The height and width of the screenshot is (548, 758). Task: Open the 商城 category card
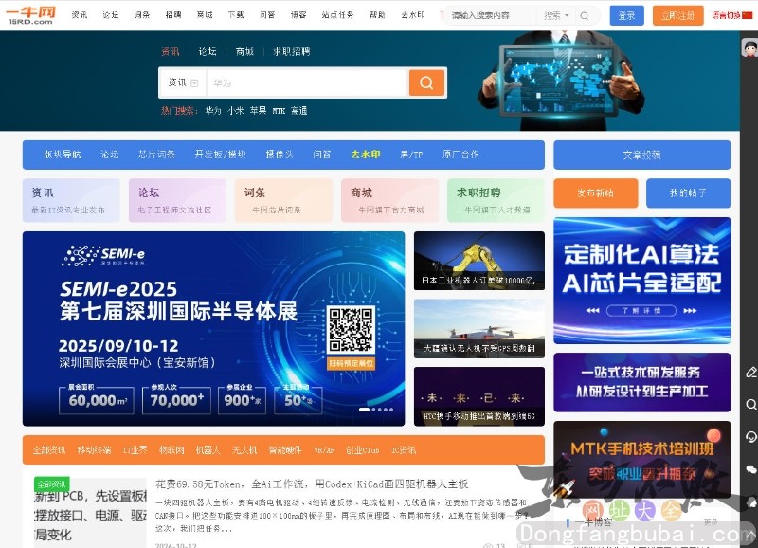(389, 200)
